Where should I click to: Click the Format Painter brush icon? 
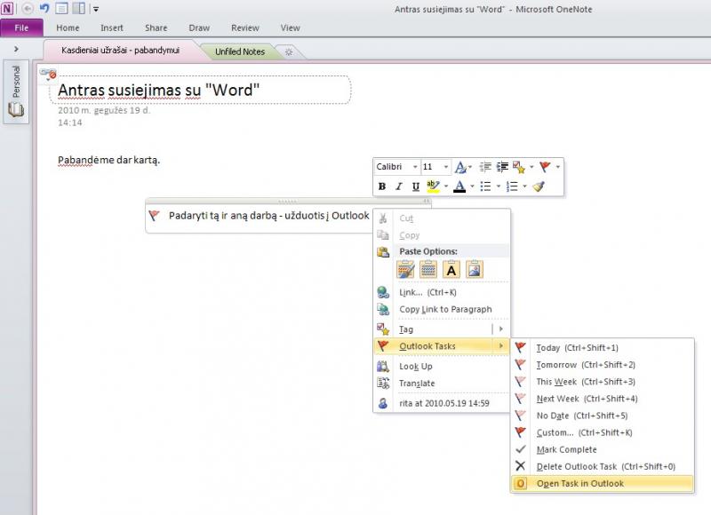(539, 186)
